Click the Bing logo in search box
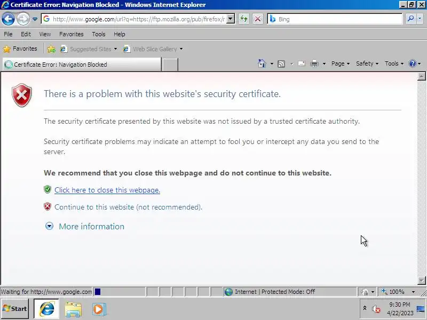 (272, 19)
